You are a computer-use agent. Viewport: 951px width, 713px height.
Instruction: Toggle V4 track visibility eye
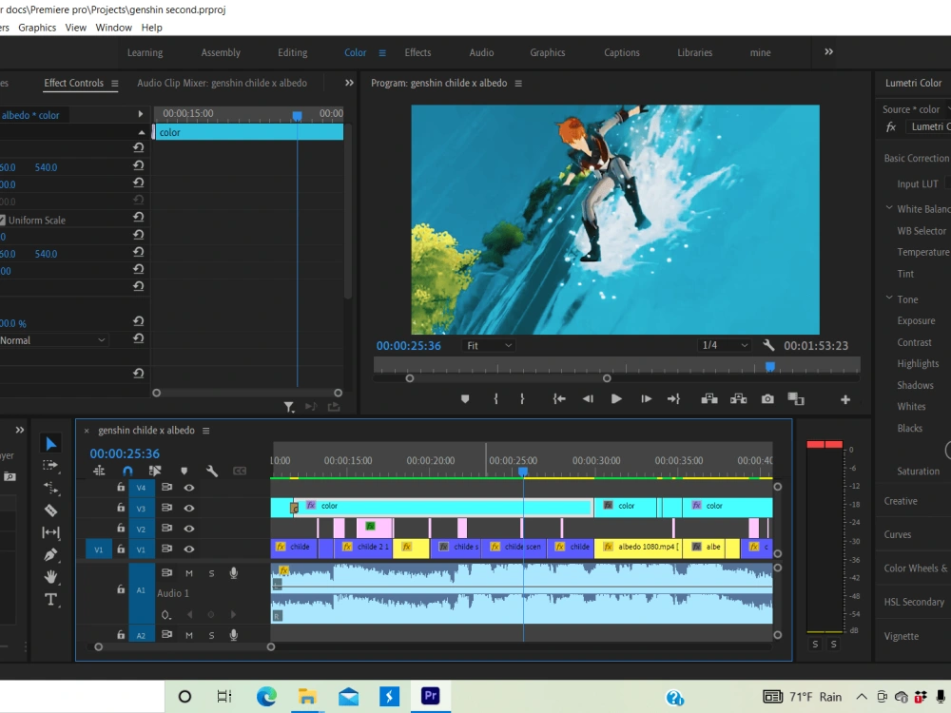tap(189, 488)
